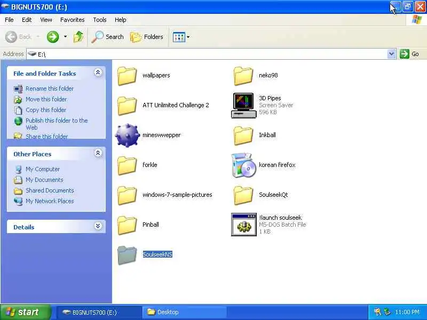The width and height of the screenshot is (427, 320).
Task: Switch to BIGNUTS700 (E:) taskbar button
Action: (x=99, y=312)
